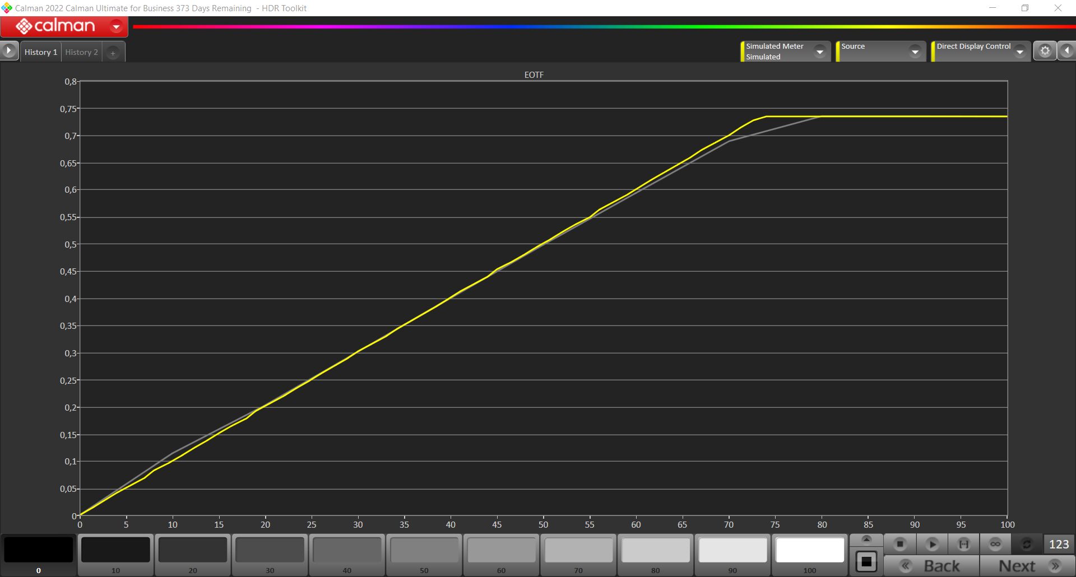The width and height of the screenshot is (1076, 577).
Task: Select the 10 gray level swatch
Action: pyautogui.click(x=115, y=555)
